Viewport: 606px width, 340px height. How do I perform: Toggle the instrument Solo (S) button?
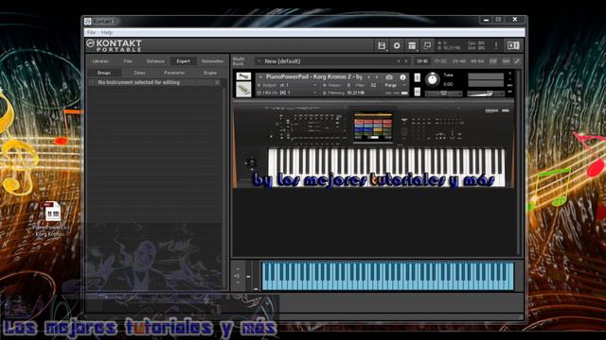[x=417, y=77]
